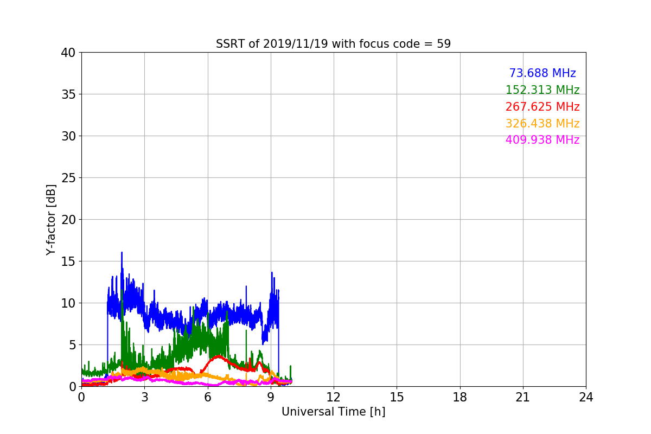Click x-axis tick label 21
The height and width of the screenshot is (434, 651).
(x=523, y=397)
